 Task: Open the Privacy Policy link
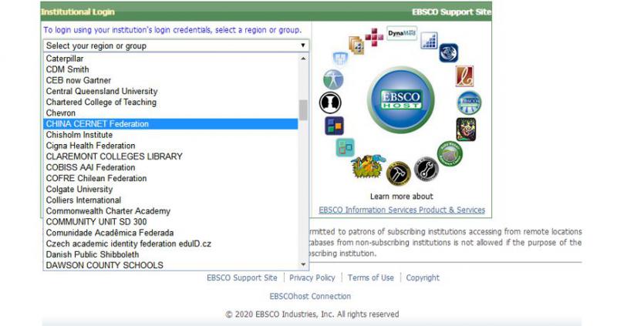312,277
